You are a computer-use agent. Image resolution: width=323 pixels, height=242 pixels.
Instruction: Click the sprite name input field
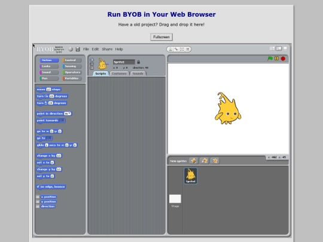coord(124,62)
